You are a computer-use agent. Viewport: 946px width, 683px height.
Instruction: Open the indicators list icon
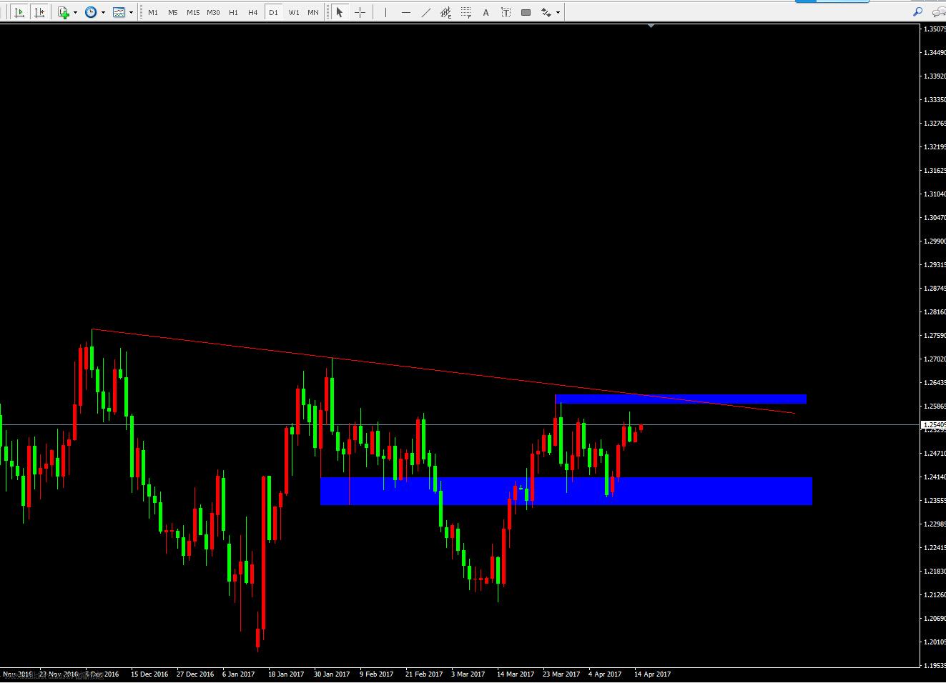pyautogui.click(x=64, y=12)
